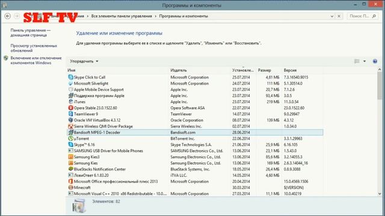Click the Skype Click to Call icon
The image size is (385, 216).
(71, 77)
